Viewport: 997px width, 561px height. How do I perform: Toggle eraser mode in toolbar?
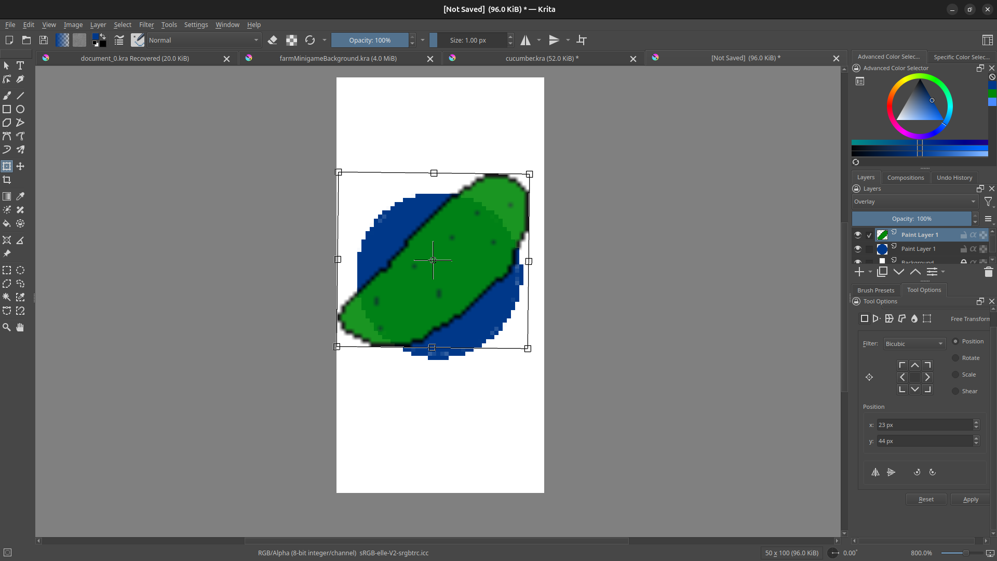coord(273,40)
